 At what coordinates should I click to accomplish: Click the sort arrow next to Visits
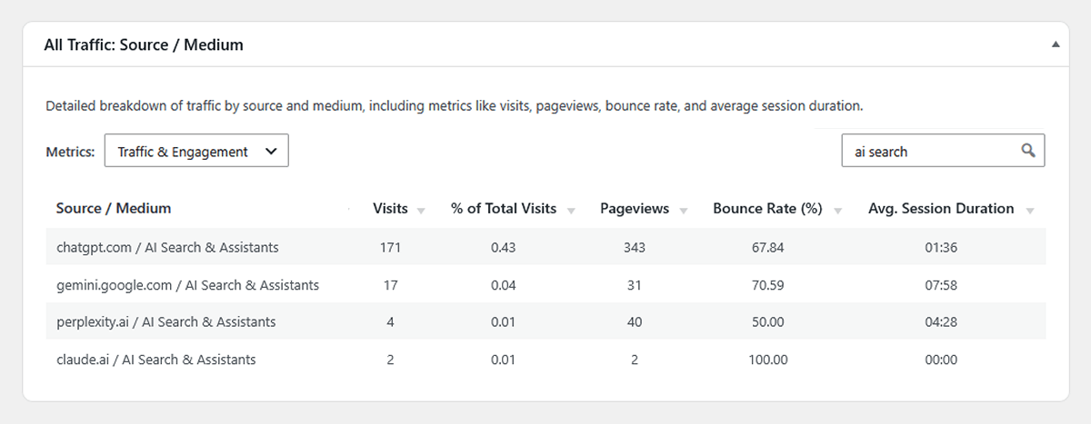click(x=421, y=211)
